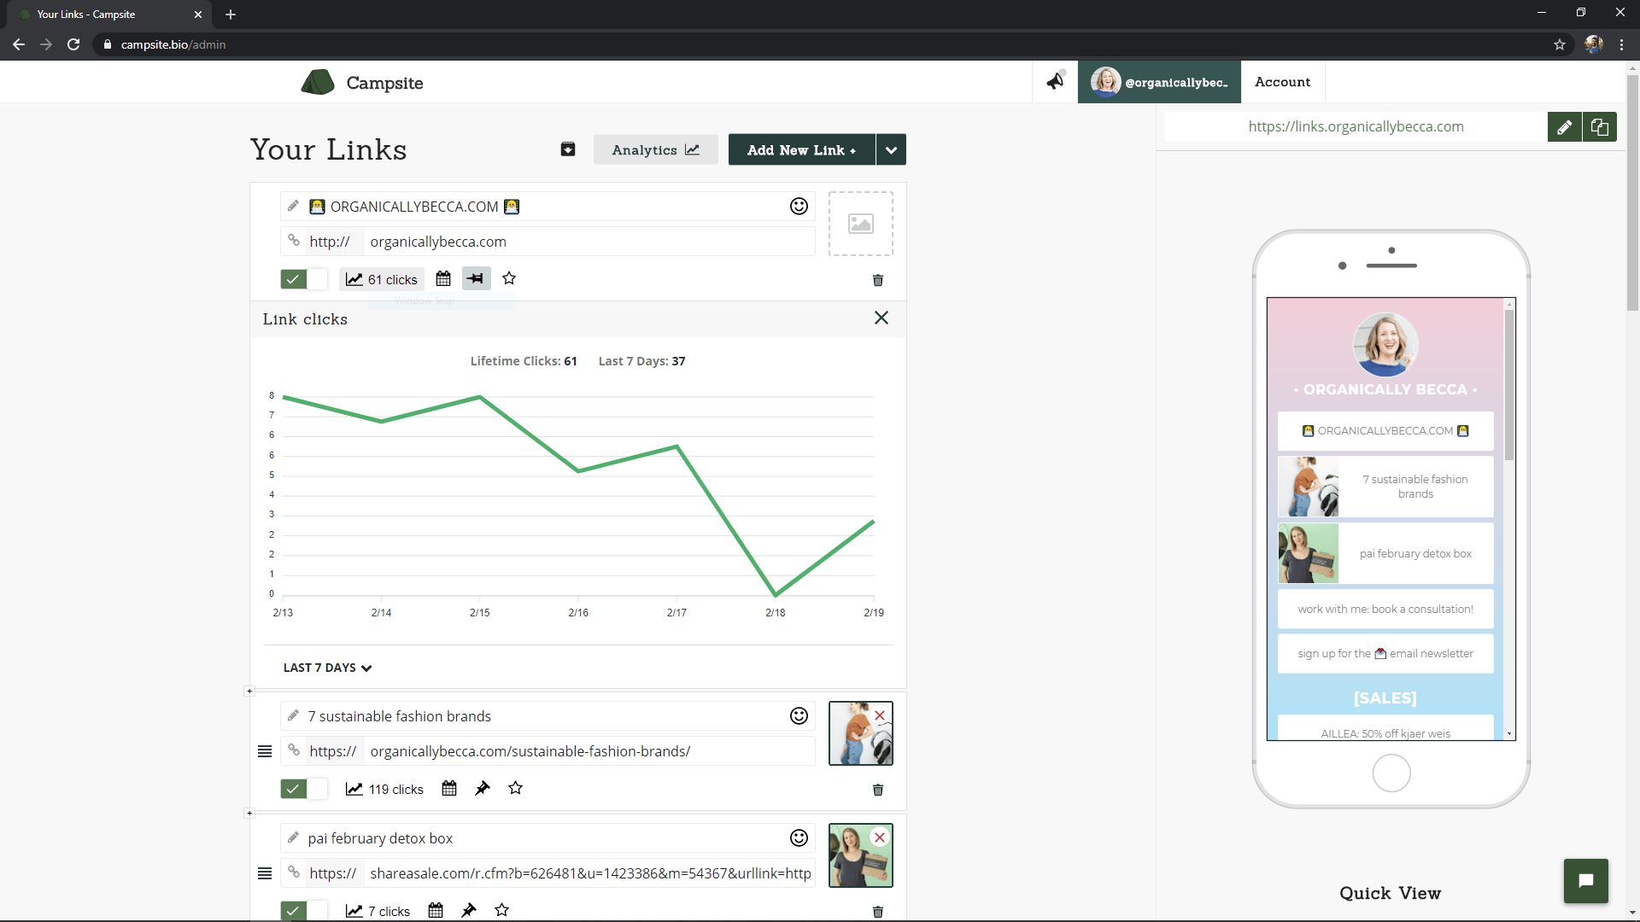
Task: Reorder handle for sustainable fashion brands link
Action: click(265, 751)
